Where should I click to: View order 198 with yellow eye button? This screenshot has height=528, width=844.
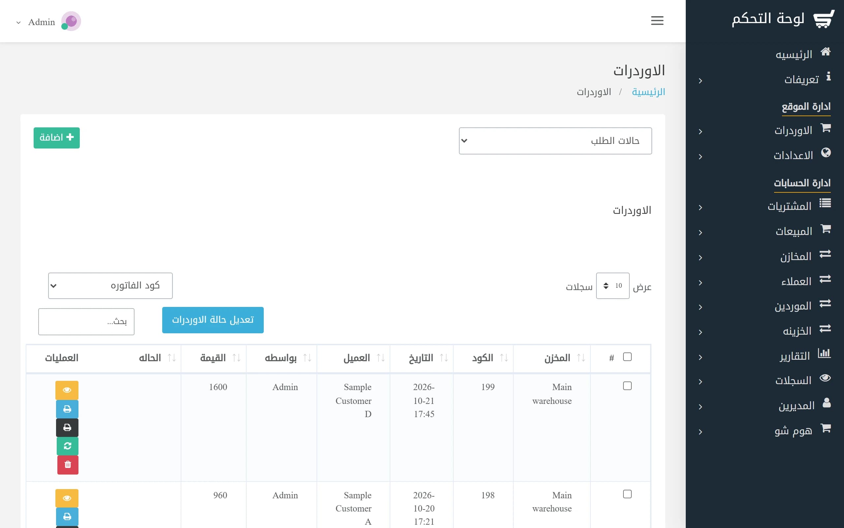click(x=67, y=498)
